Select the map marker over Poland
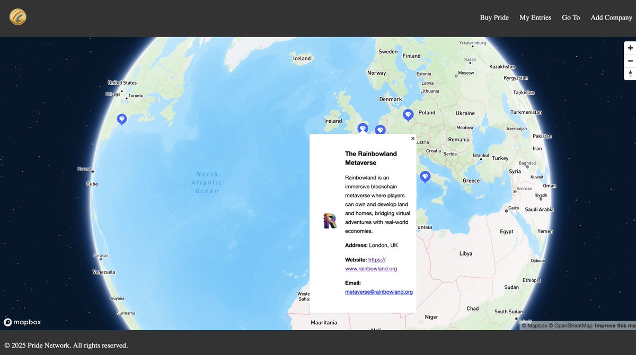This screenshot has height=355, width=636. point(408,114)
